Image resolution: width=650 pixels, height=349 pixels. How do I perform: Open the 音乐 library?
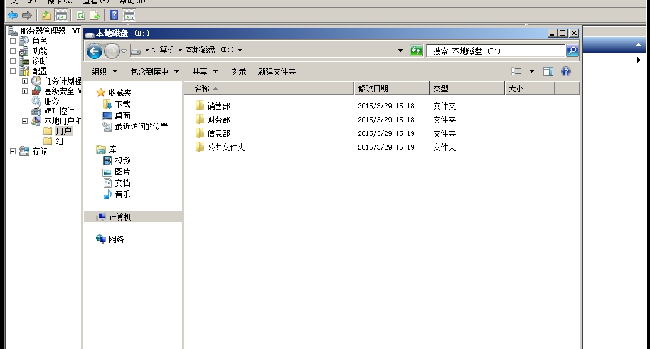click(x=123, y=194)
